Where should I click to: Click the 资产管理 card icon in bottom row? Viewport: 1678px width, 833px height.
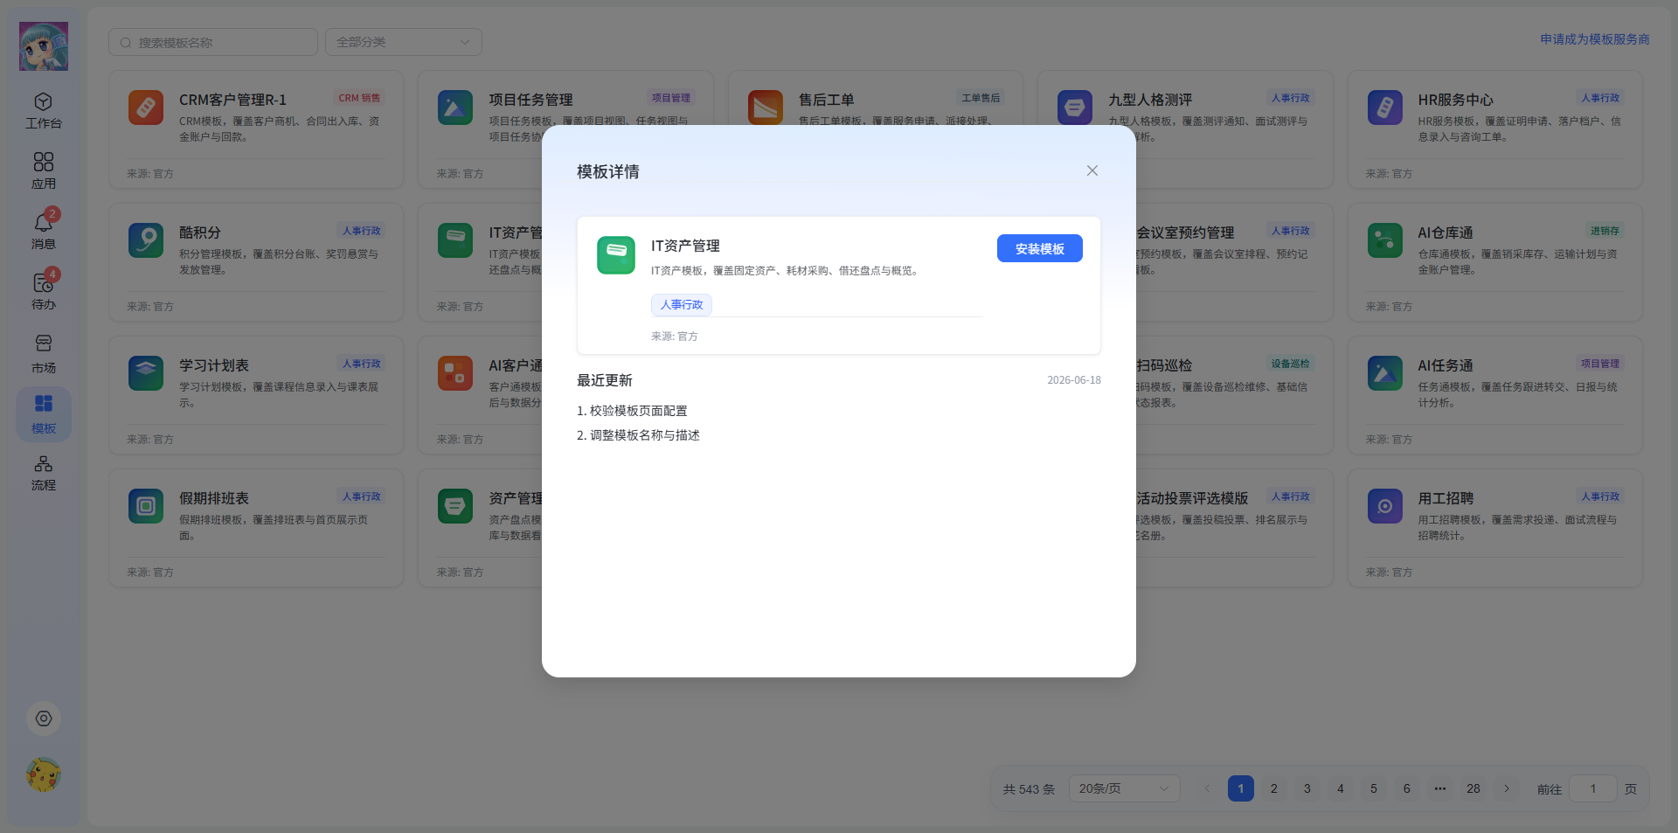(x=455, y=506)
